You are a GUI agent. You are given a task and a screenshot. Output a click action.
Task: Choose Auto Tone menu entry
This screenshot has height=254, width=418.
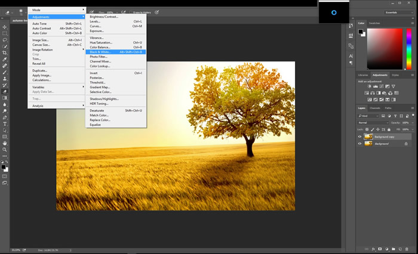coord(57,24)
